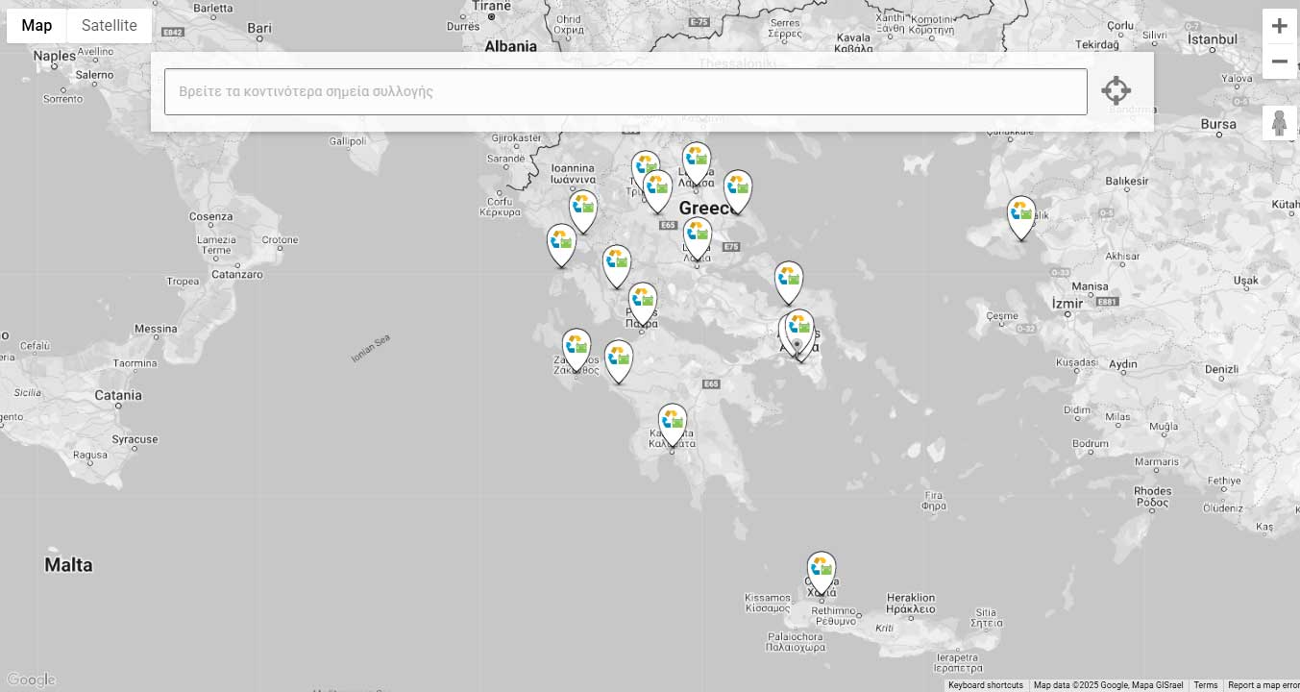Select the recycling marker at Lamia
The width and height of the screenshot is (1300, 692).
coord(698,236)
